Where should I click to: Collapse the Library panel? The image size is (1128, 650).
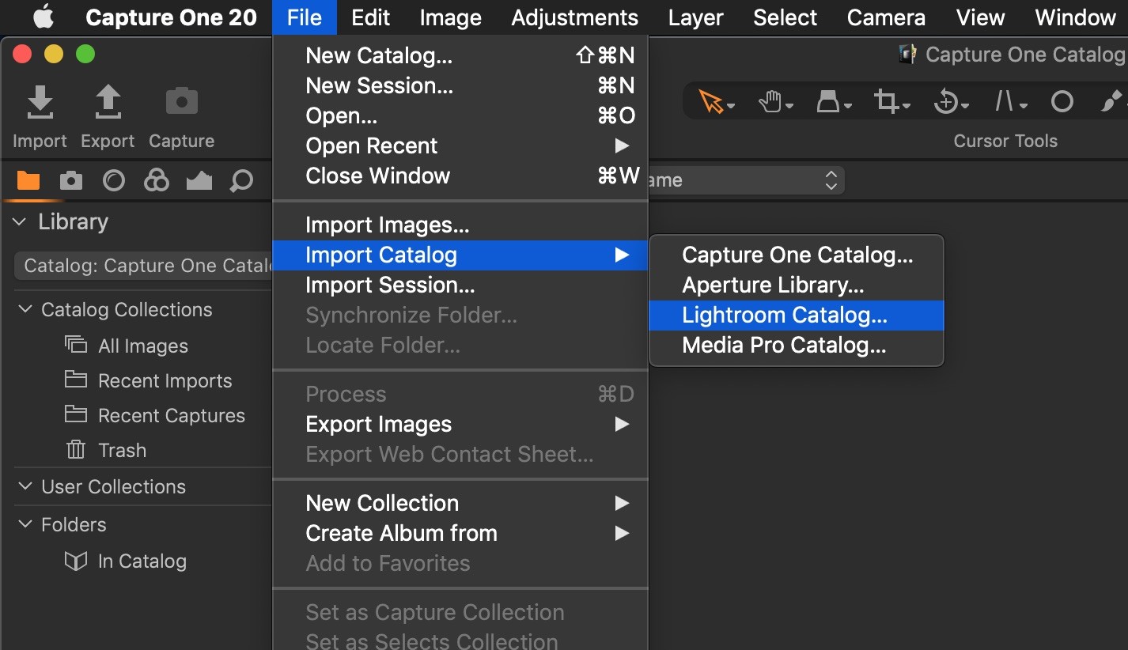coord(20,222)
